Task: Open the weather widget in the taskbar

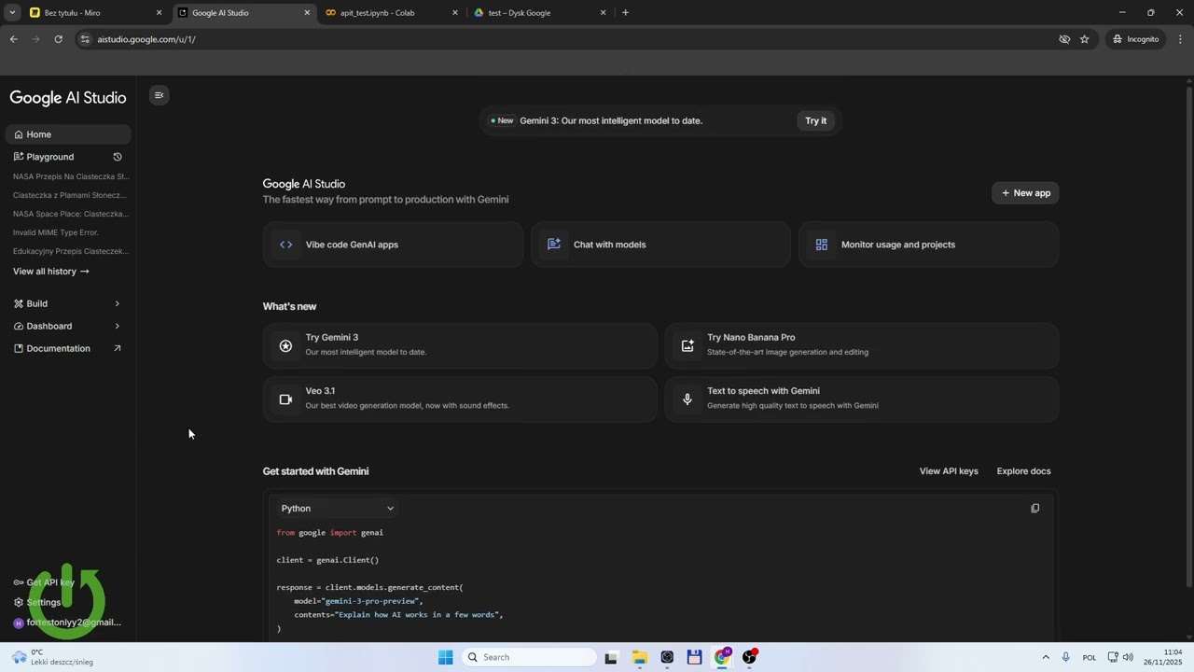Action: pos(52,657)
